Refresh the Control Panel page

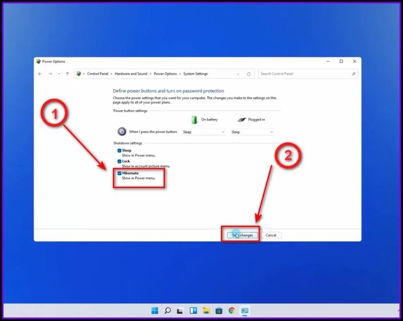249,74
